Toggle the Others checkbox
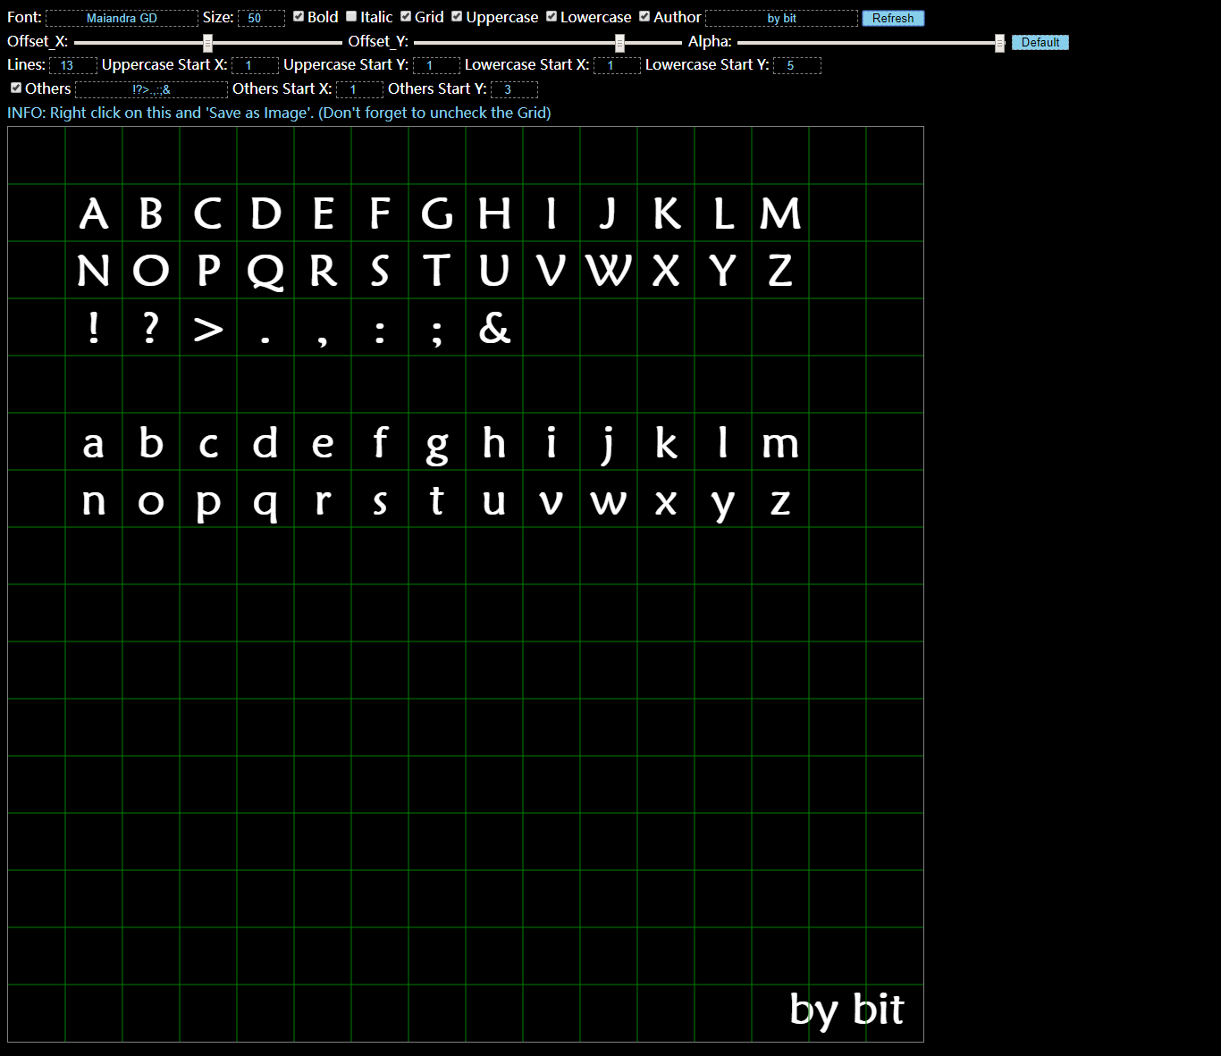 [16, 88]
